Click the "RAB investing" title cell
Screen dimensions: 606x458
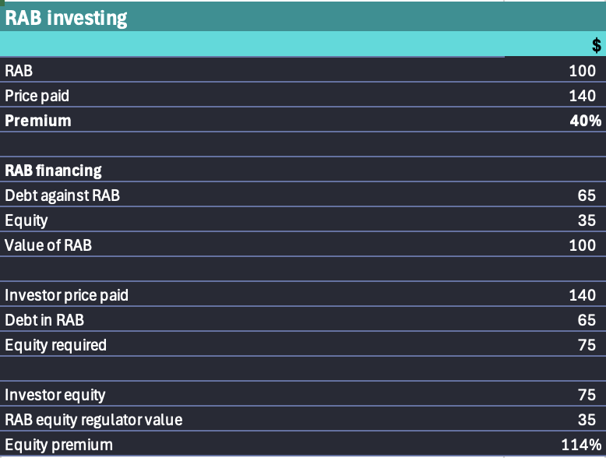(66, 18)
